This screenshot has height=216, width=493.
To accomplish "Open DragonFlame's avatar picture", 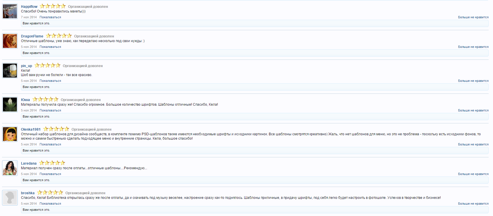I will click(10, 41).
